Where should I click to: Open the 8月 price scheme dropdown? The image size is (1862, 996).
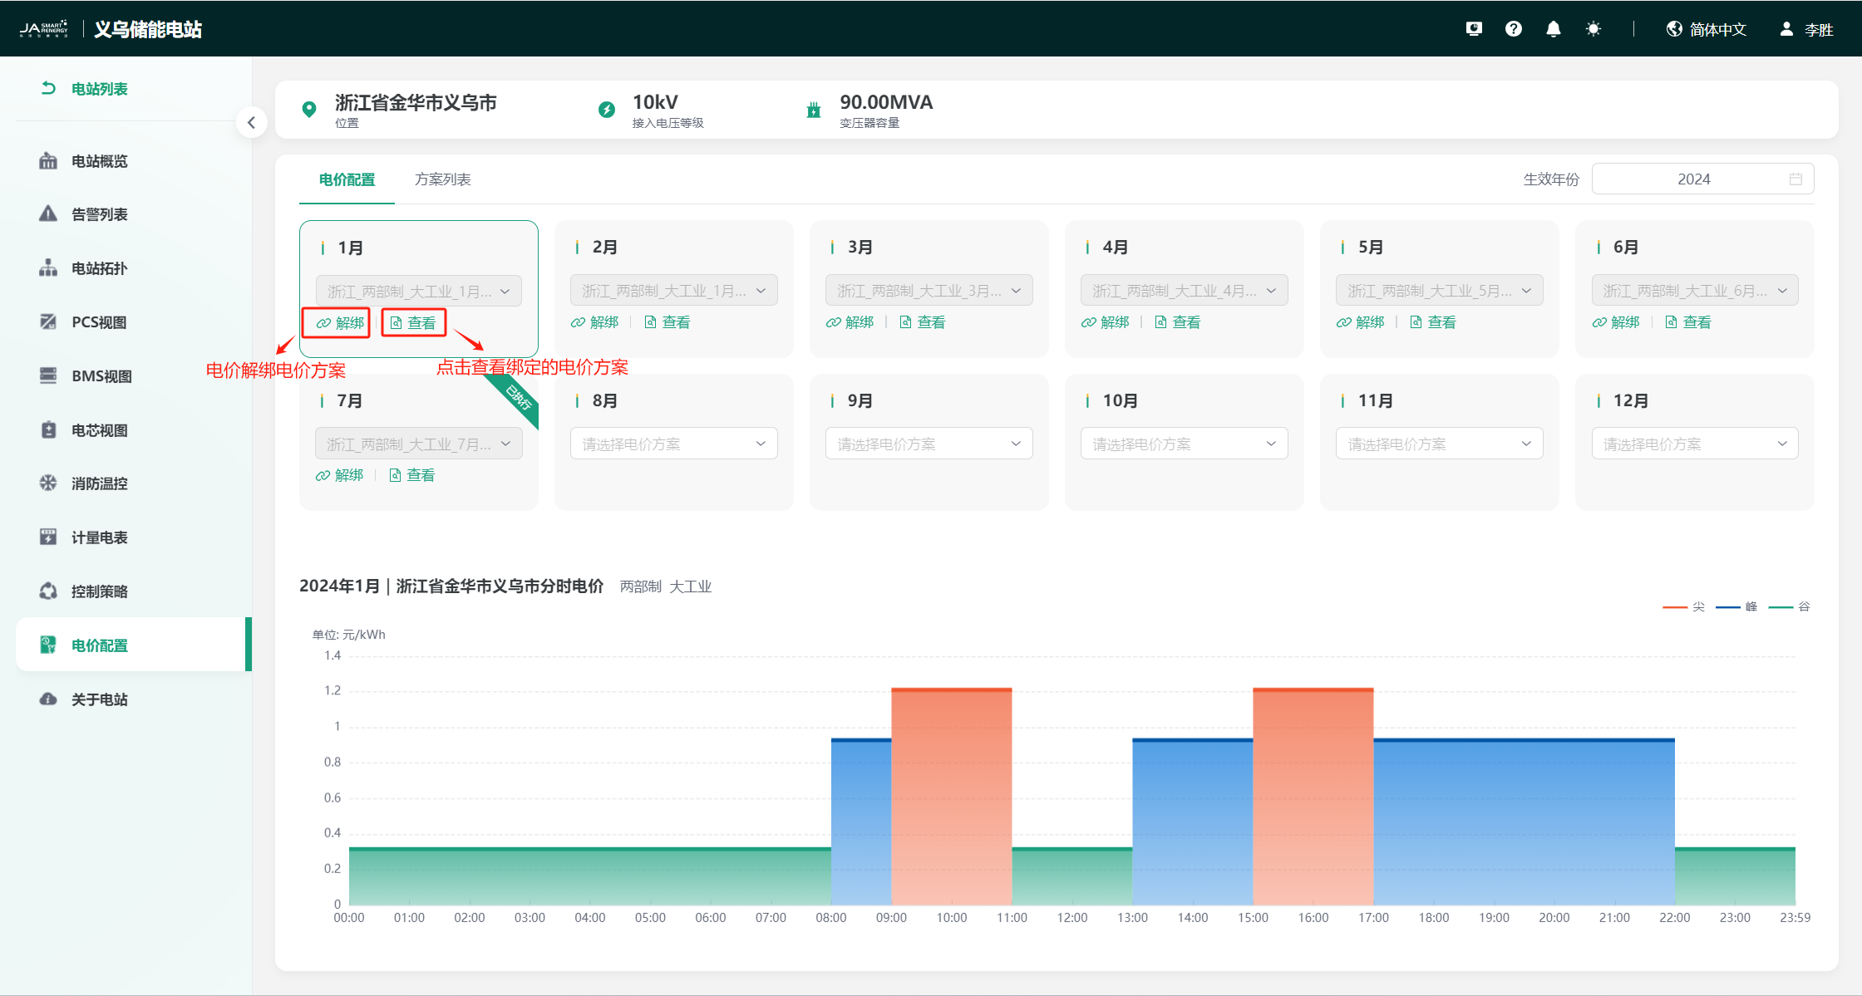click(x=673, y=444)
